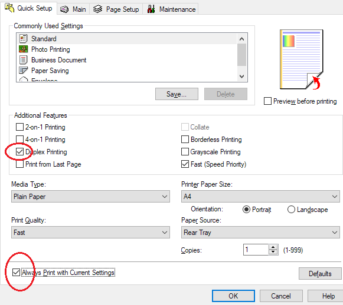Enable 4-on-1 Printing

tap(19, 140)
